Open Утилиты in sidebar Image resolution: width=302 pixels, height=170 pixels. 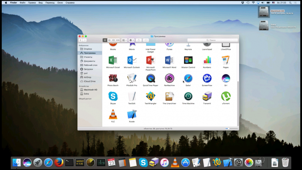coord(90,57)
